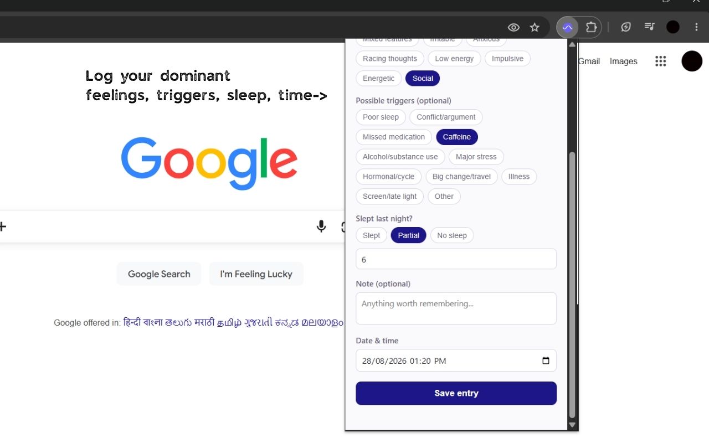Choose Slept for last night

[371, 236]
